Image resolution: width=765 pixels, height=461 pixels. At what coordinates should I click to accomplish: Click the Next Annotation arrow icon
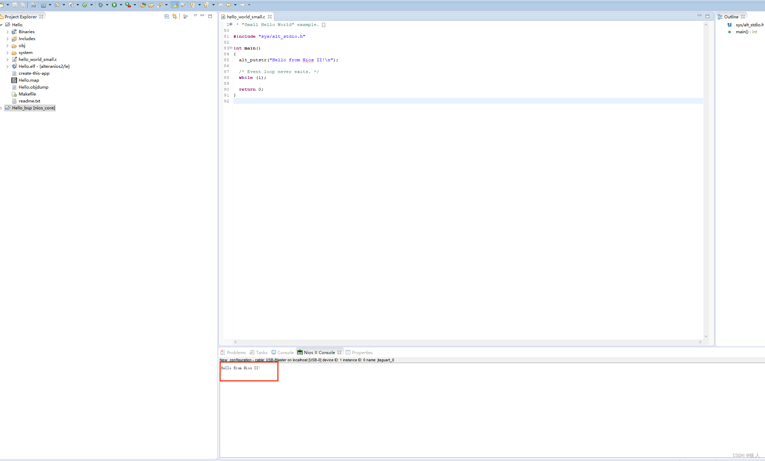coord(192,5)
